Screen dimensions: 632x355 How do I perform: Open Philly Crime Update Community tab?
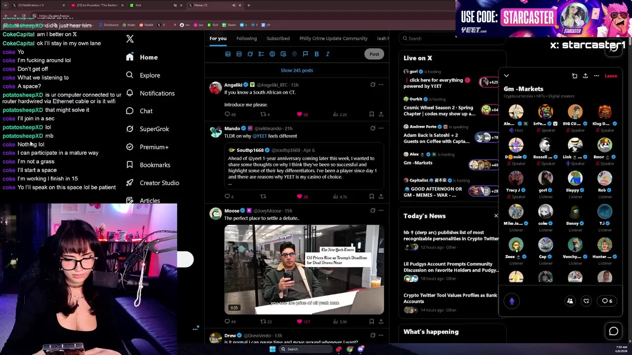coord(333,38)
